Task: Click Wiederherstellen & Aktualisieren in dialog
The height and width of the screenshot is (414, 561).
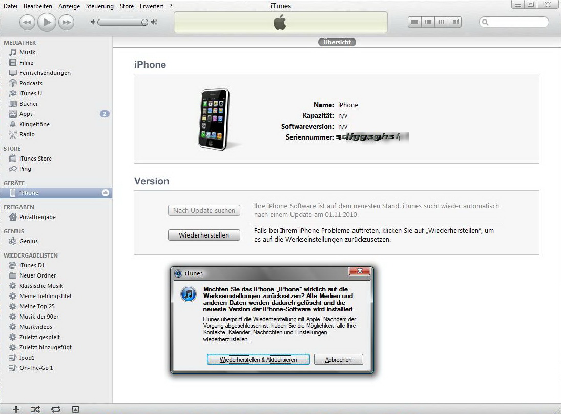Action: [x=258, y=360]
